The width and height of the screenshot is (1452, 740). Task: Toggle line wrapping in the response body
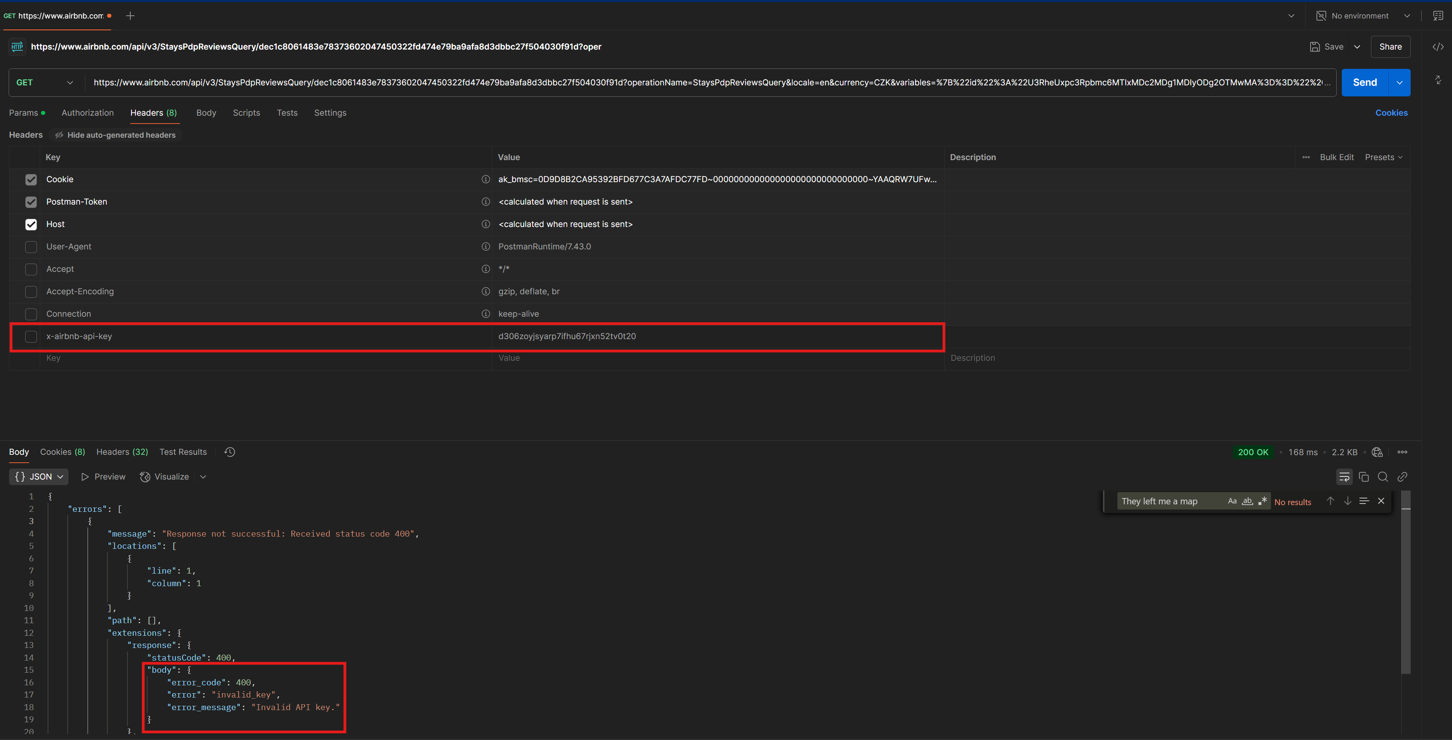(1344, 476)
